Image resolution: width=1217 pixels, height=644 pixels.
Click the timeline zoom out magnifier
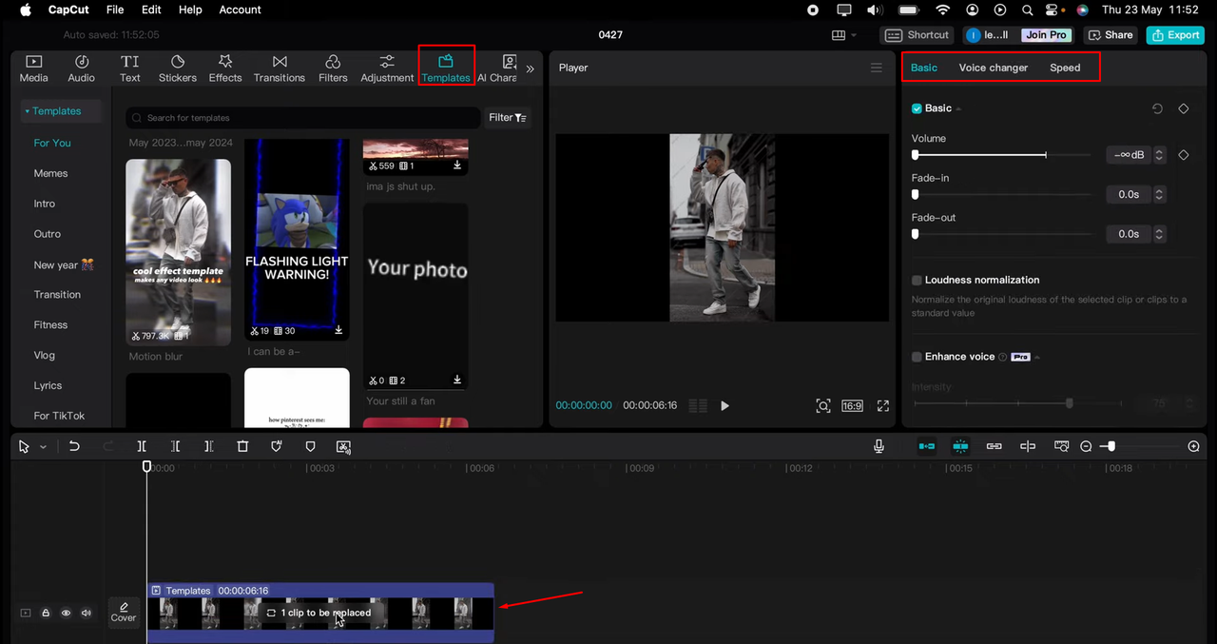pyautogui.click(x=1086, y=446)
